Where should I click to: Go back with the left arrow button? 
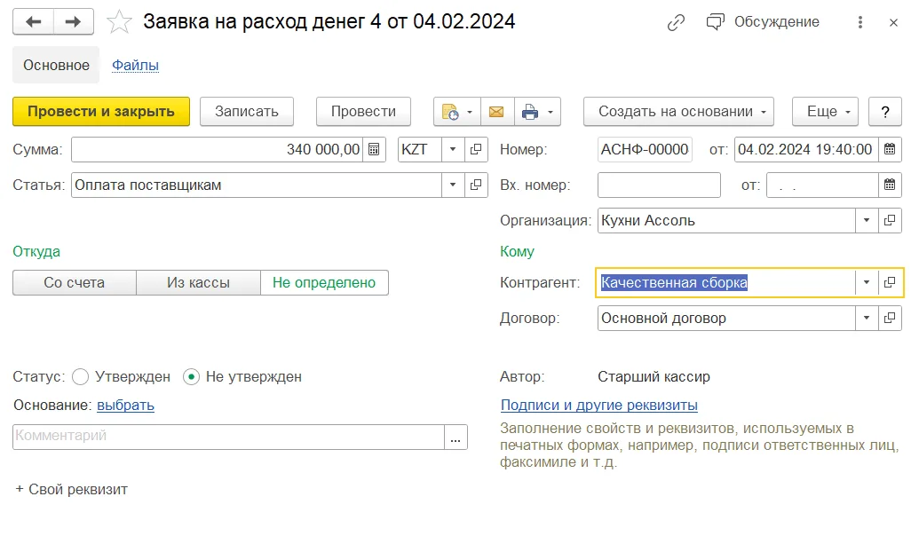[x=34, y=22]
